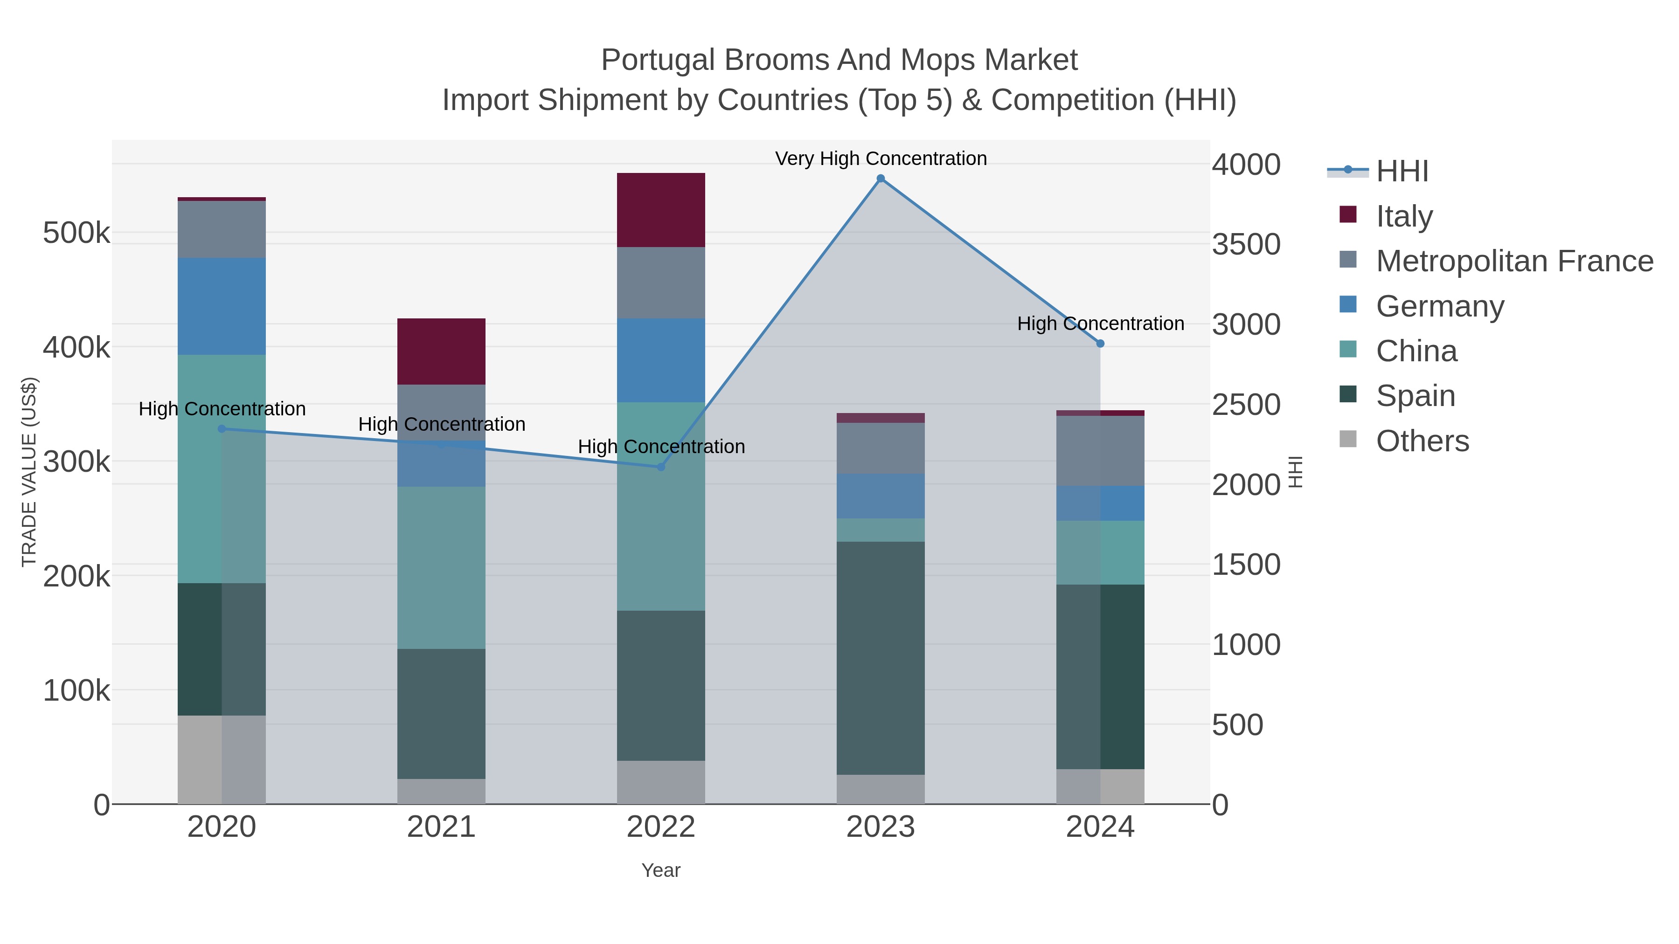1679x944 pixels.
Task: Click the 'High Concentration' label above 2024
Action: click(1100, 323)
